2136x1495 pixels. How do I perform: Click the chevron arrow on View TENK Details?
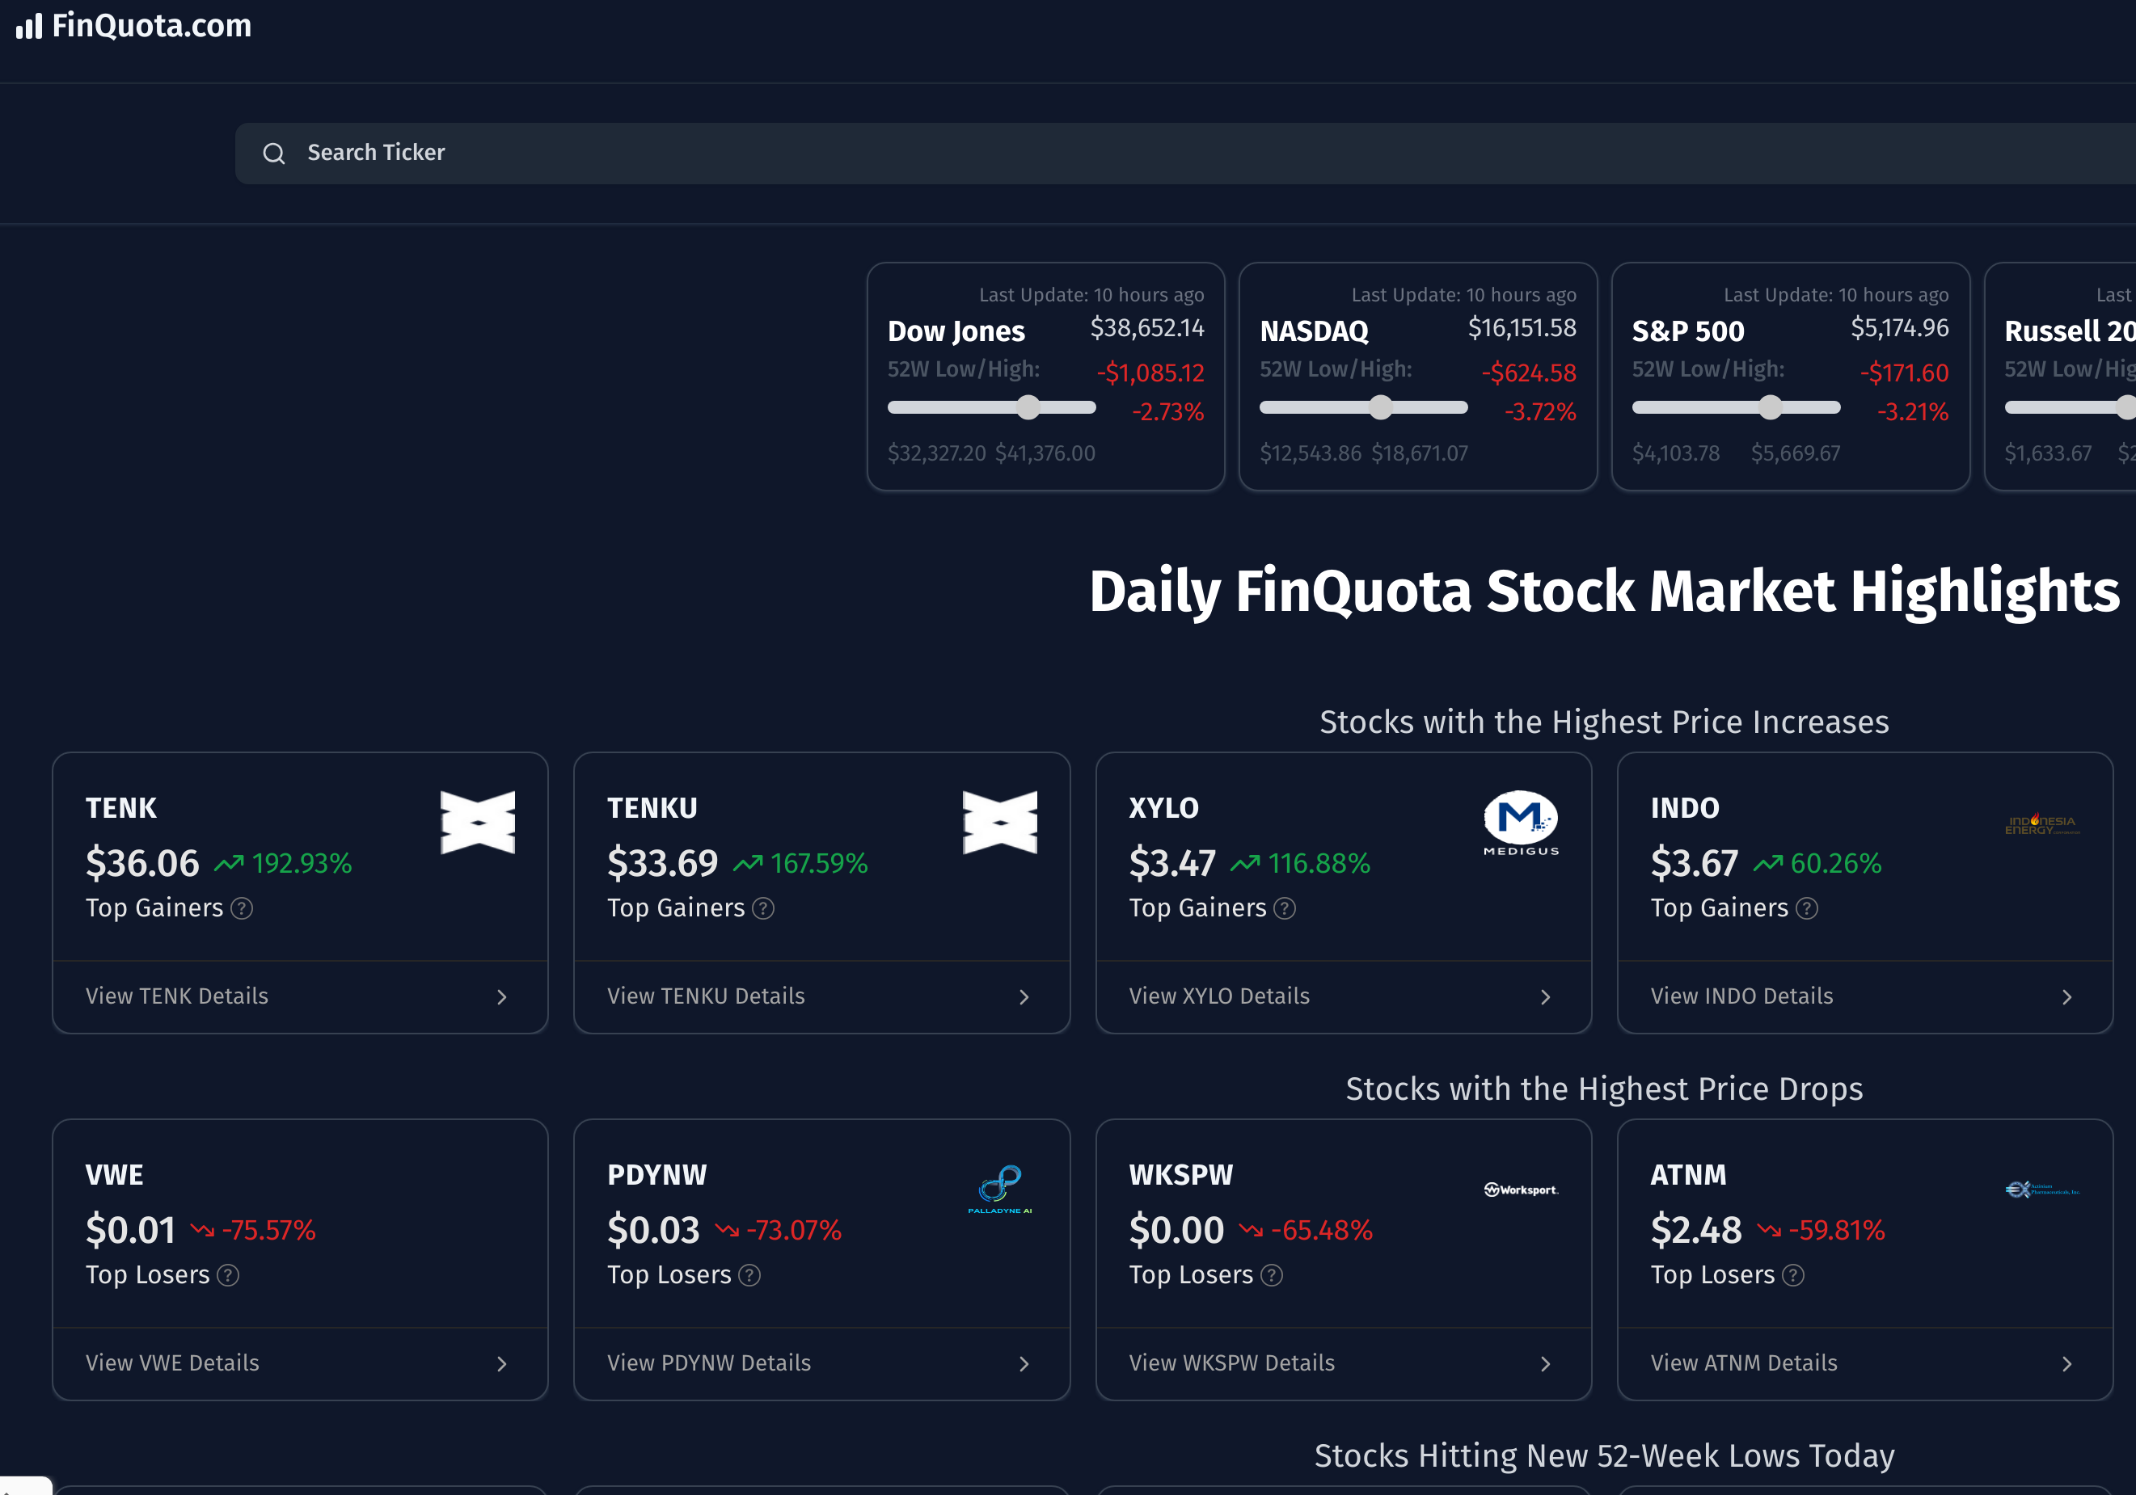(502, 996)
